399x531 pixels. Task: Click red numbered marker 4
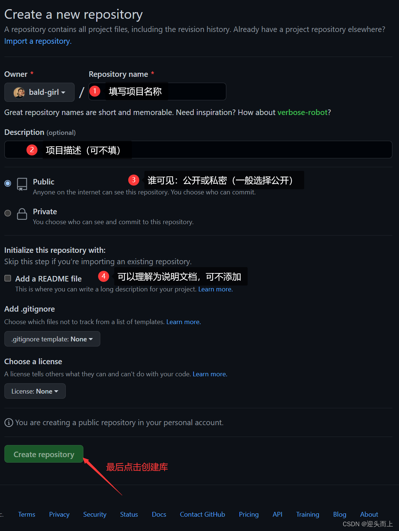pos(104,276)
